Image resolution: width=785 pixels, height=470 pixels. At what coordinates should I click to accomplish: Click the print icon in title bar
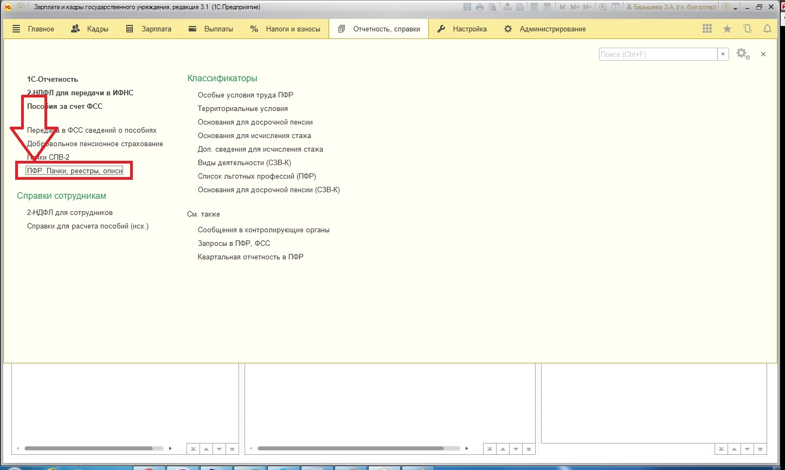click(480, 7)
